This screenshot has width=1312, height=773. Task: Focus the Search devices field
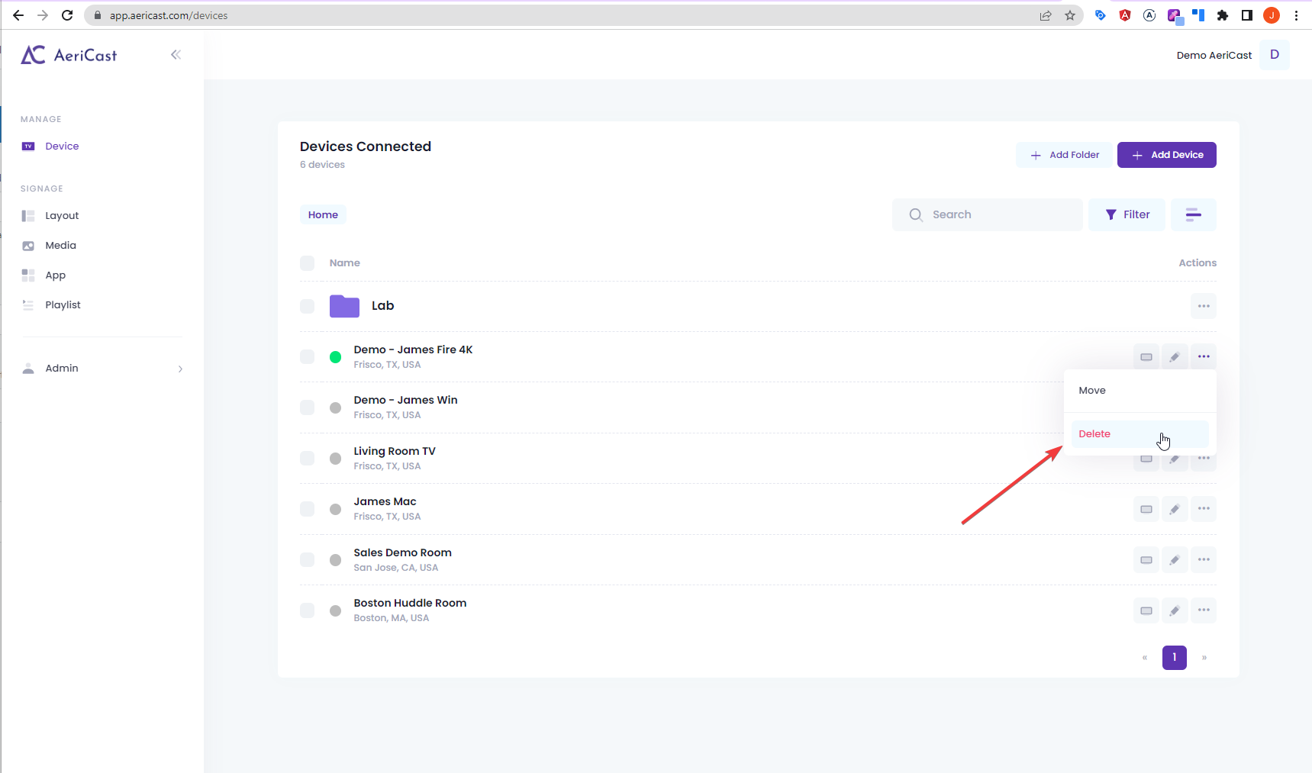tap(987, 214)
